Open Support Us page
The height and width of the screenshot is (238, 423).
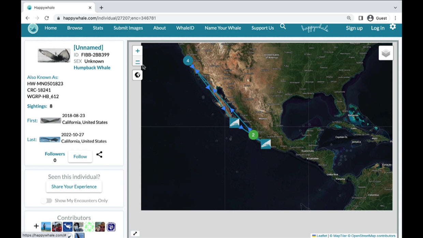tap(263, 28)
